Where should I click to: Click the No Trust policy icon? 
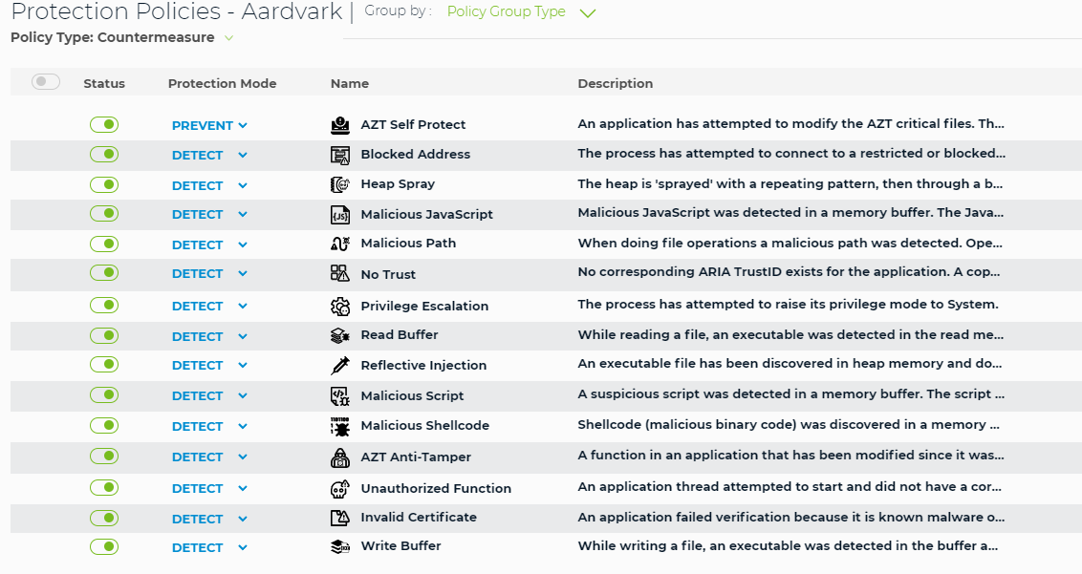coord(340,273)
